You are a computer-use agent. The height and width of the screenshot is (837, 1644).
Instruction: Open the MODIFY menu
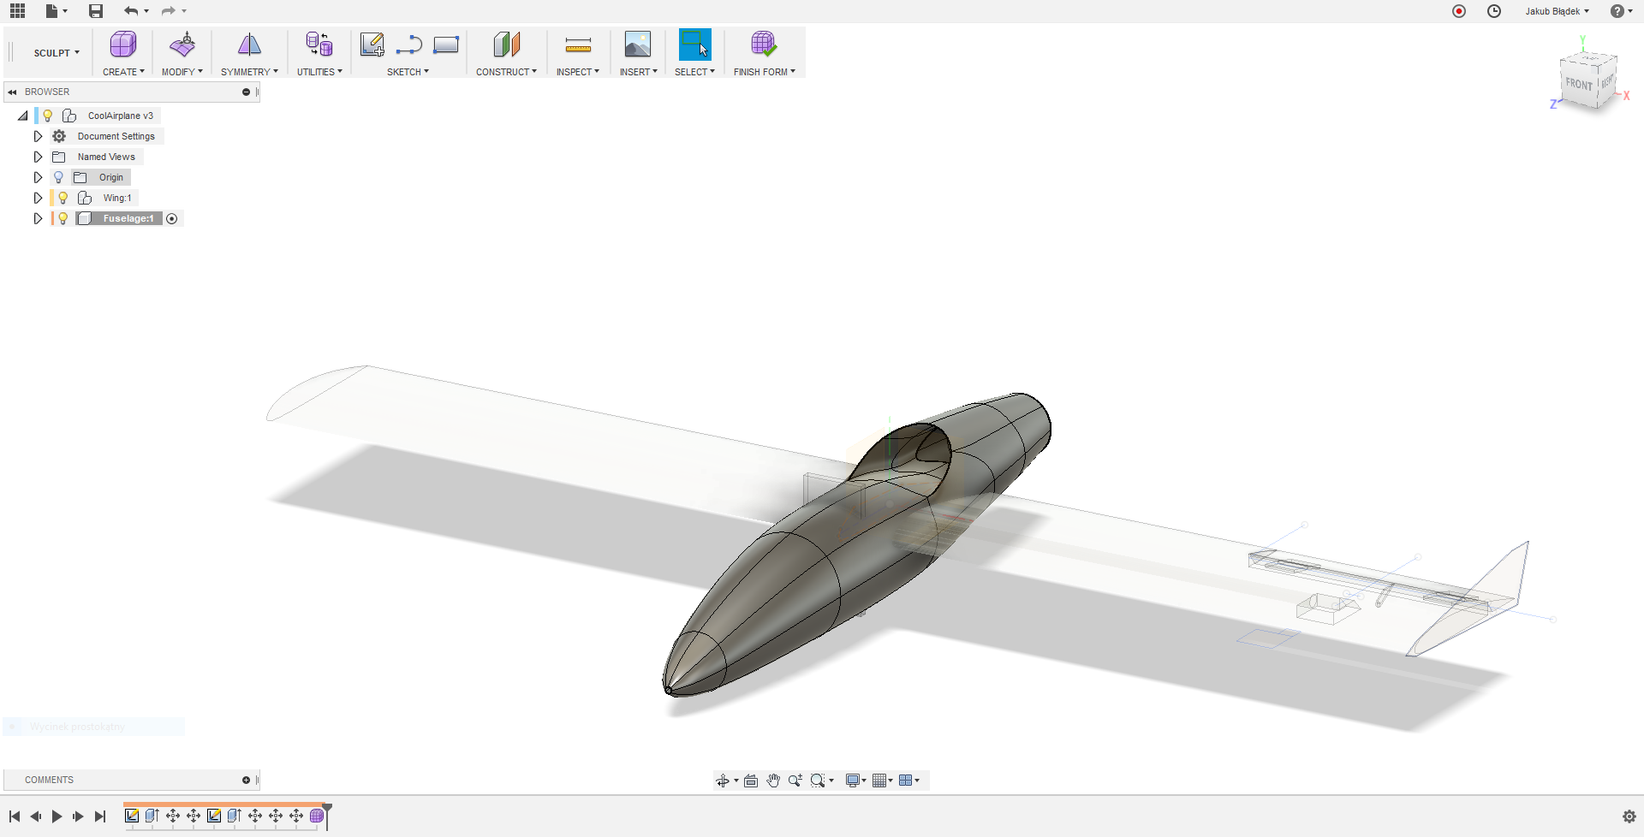pyautogui.click(x=182, y=72)
